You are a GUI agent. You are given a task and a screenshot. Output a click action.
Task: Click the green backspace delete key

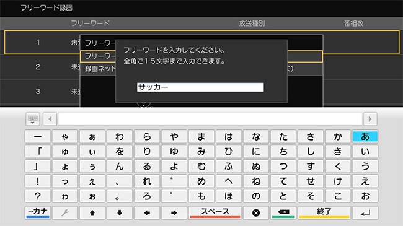coord(283,212)
